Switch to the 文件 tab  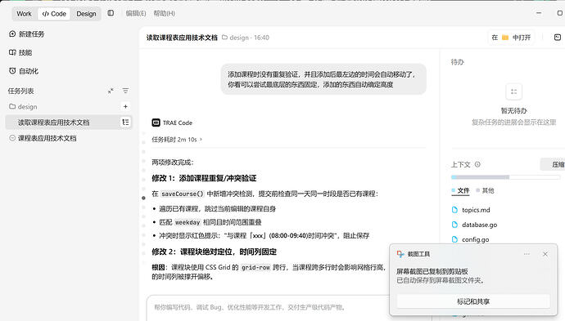(x=460, y=190)
